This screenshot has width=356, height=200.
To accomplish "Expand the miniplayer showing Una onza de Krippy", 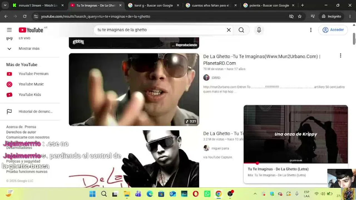I will [296, 134].
